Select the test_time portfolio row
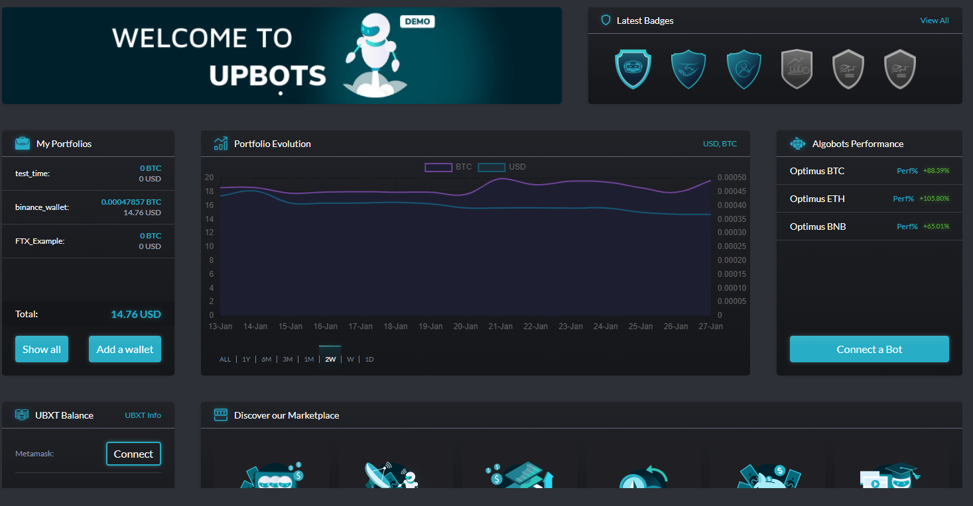The image size is (973, 506). [x=88, y=174]
